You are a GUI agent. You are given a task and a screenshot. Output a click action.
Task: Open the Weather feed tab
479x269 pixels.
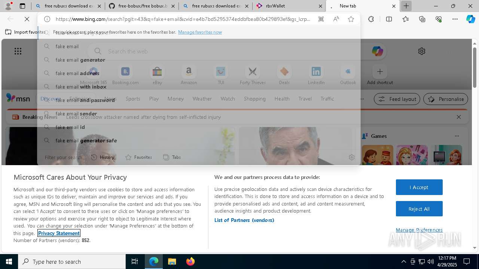click(x=202, y=99)
